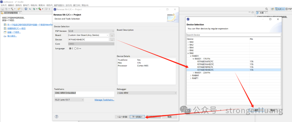Open the 文件(F) menu

click(4, 5)
